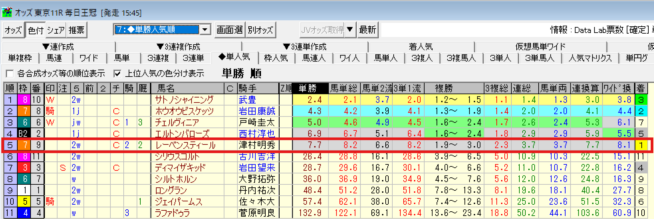The height and width of the screenshot is (219, 654).
Task: Select the 人気マトリクス tab
Action: pyautogui.click(x=590, y=58)
